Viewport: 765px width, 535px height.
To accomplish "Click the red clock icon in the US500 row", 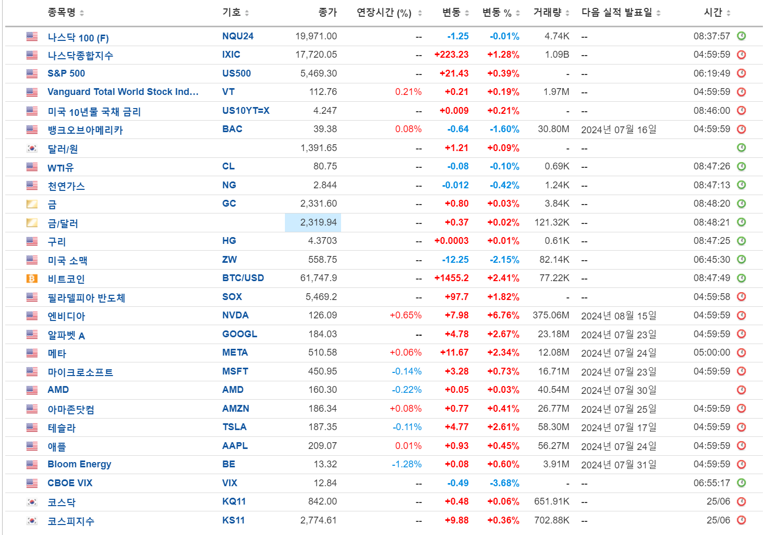I will point(741,73).
